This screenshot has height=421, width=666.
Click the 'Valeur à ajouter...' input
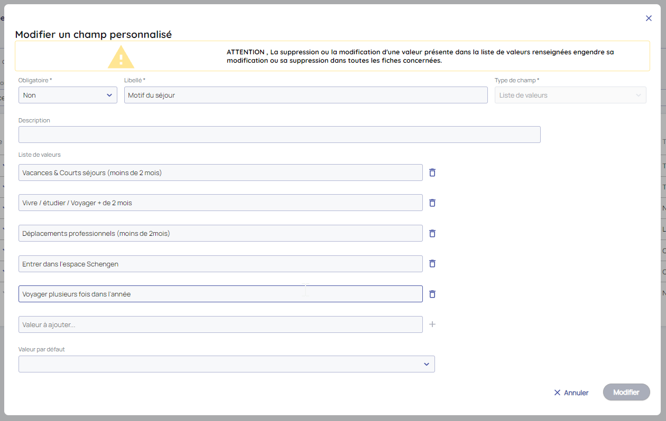click(x=220, y=324)
